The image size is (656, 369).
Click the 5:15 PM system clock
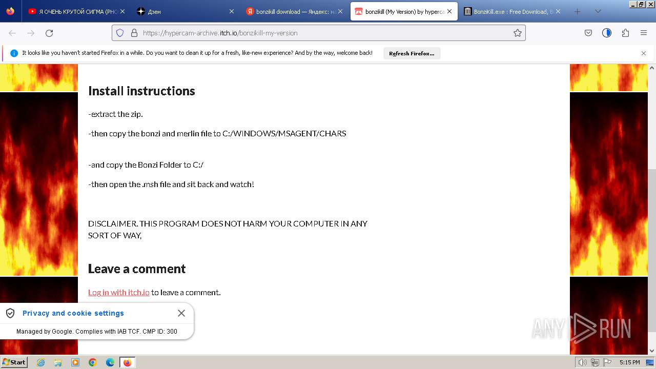click(x=629, y=362)
